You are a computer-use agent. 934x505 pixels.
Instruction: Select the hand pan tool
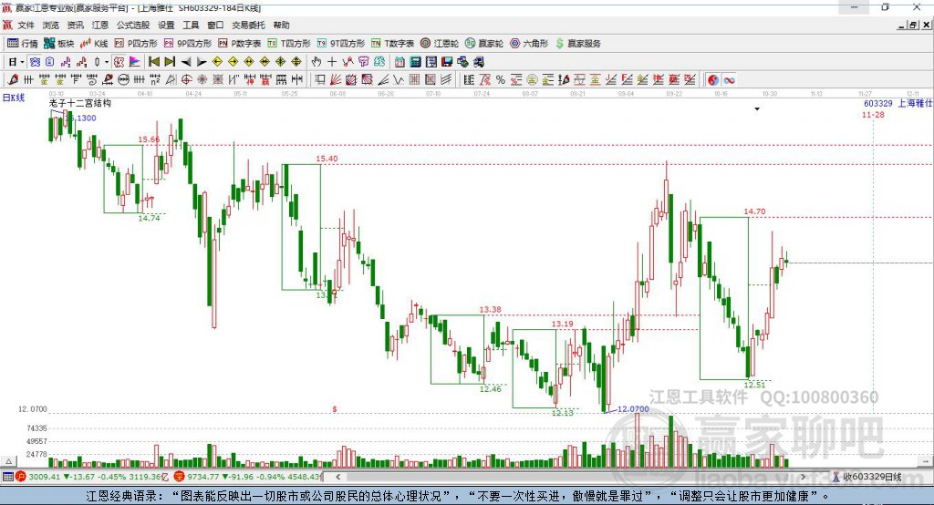click(317, 61)
